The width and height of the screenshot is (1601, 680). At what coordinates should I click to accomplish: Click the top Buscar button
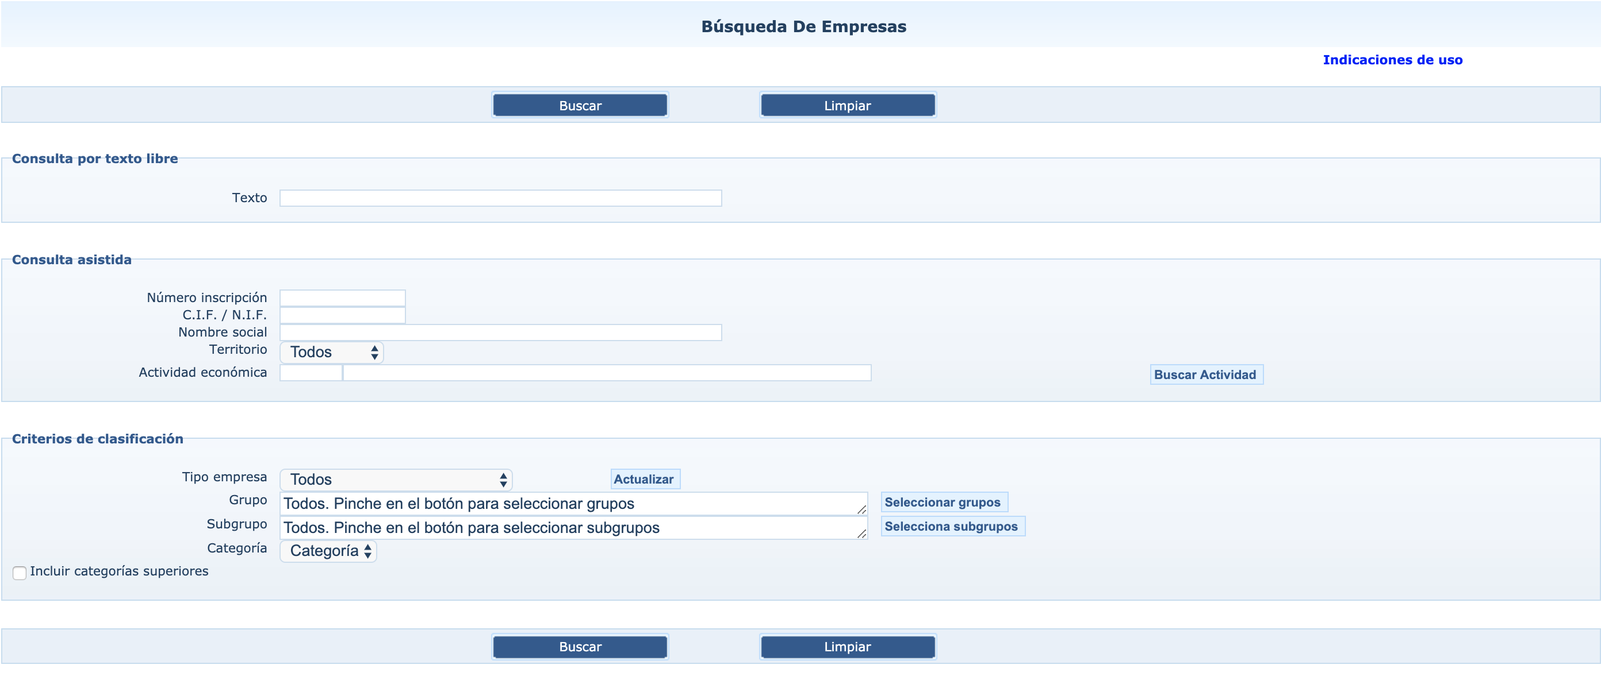579,106
